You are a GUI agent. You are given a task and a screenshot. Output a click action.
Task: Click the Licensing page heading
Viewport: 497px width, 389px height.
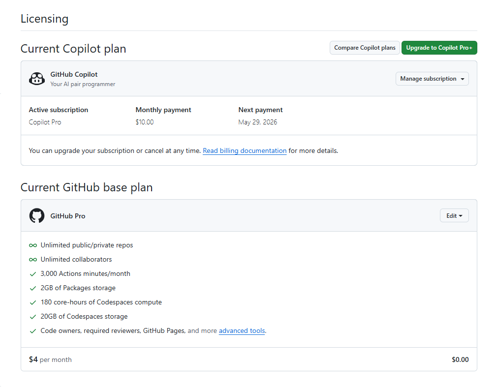coord(44,19)
